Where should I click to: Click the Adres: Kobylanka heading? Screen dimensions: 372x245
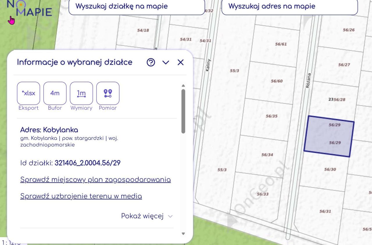click(49, 130)
